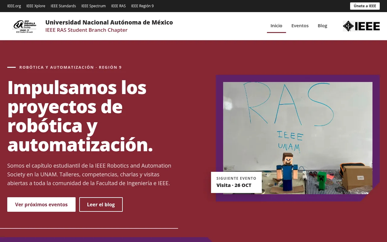387x242 pixels.
Task: Click the Universidad Nacional Autónoma de México title
Action: point(109,22)
